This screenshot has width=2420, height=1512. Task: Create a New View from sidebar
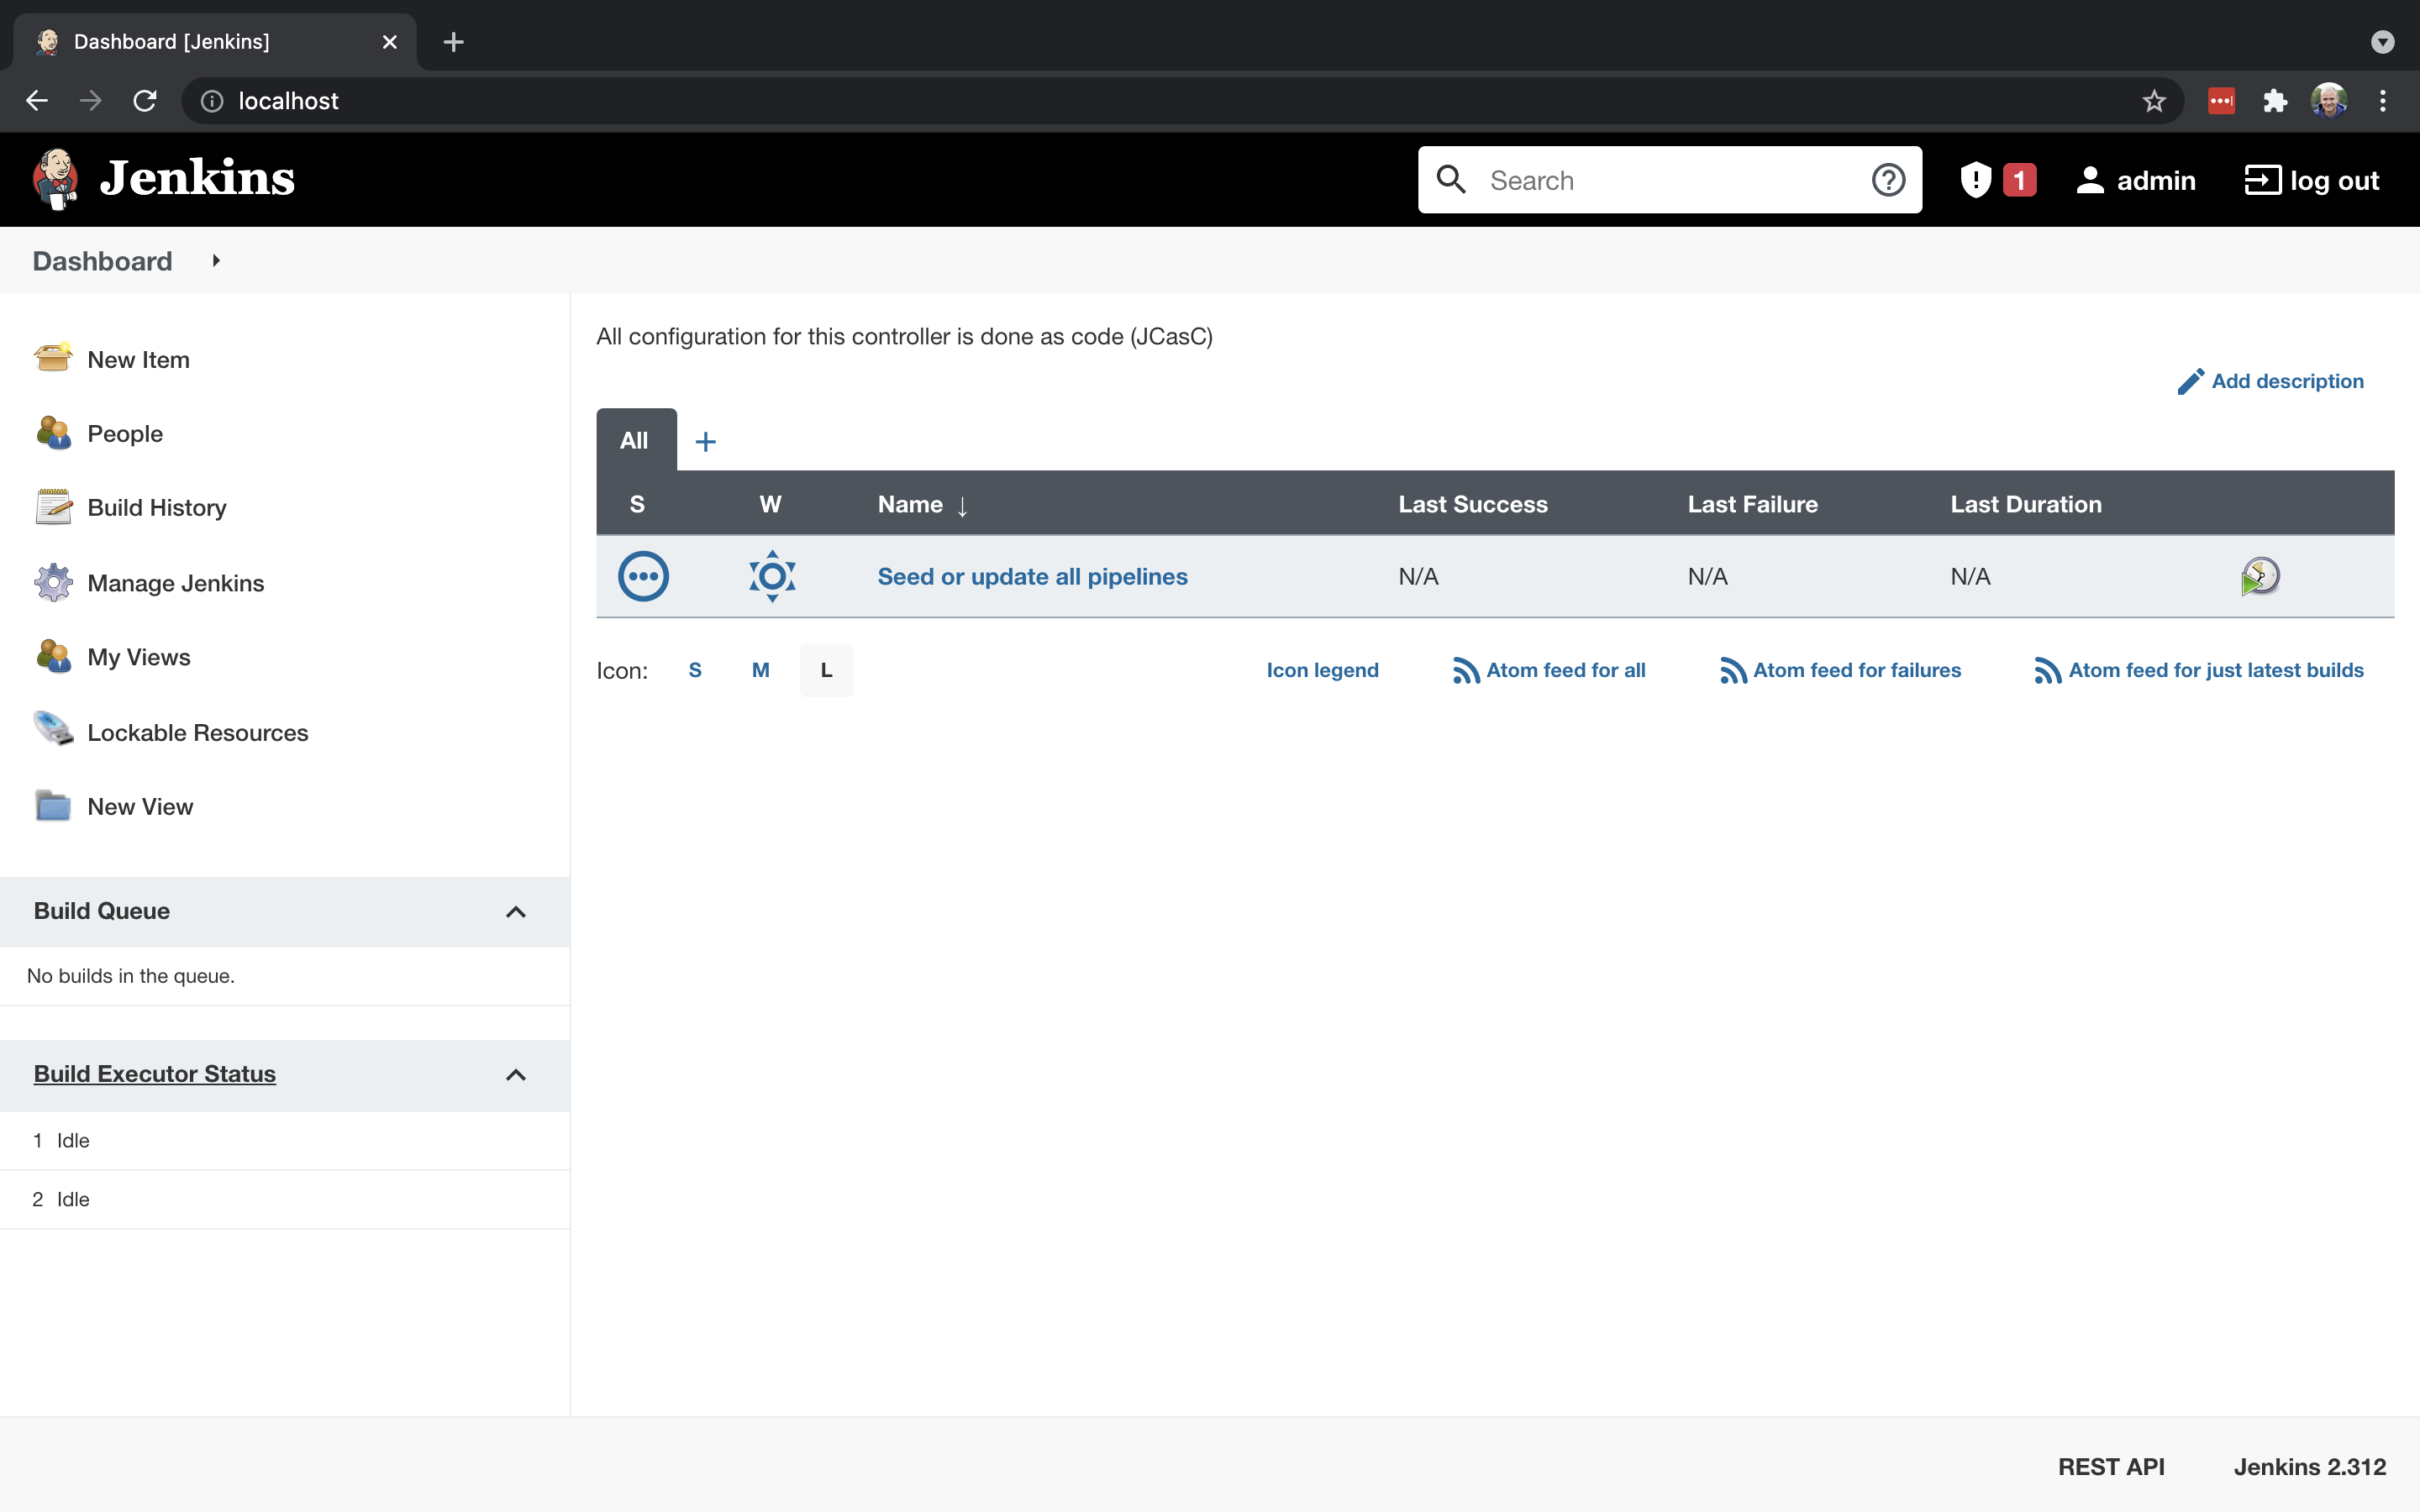140,806
